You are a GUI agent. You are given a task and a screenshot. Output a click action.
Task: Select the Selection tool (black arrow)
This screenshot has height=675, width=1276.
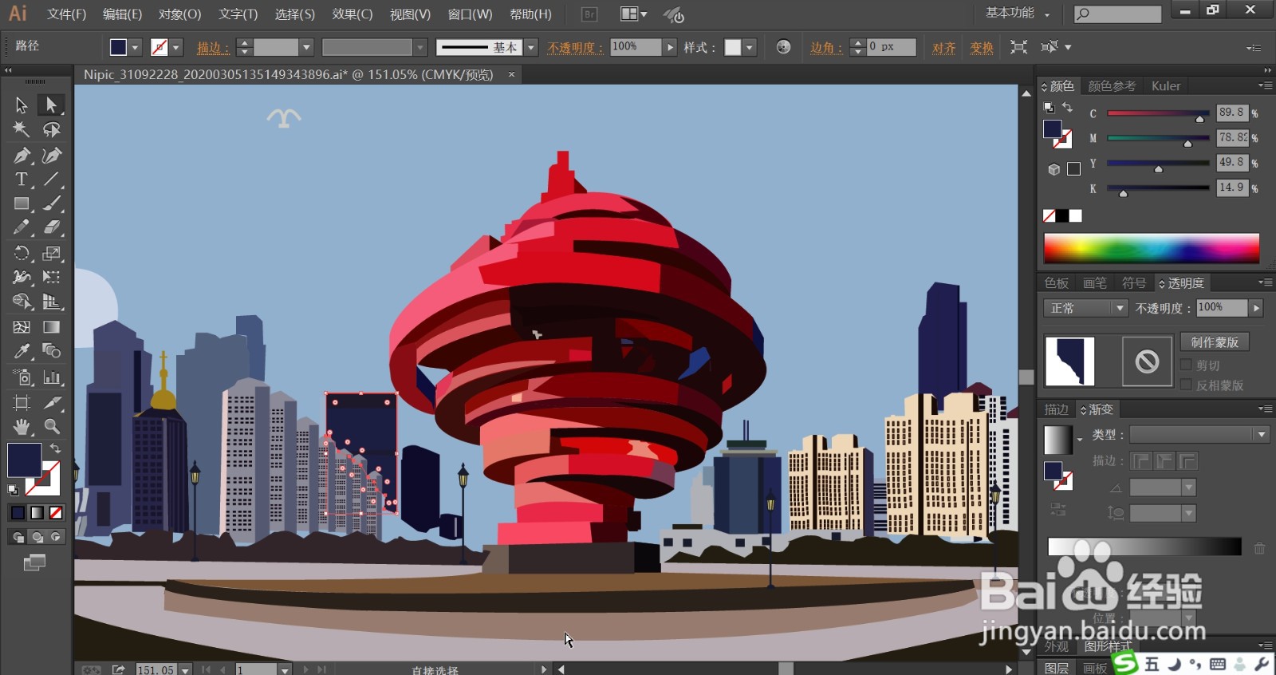[x=22, y=105]
